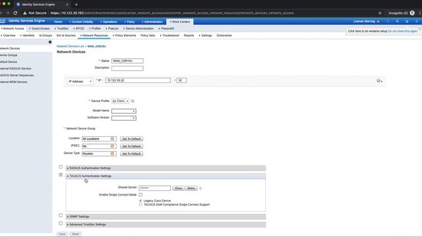422x237 pixels.
Task: Save the network device settings
Action: point(62,234)
